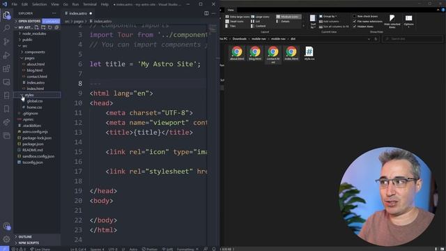Choose List layout in File Explorer

coord(256,22)
